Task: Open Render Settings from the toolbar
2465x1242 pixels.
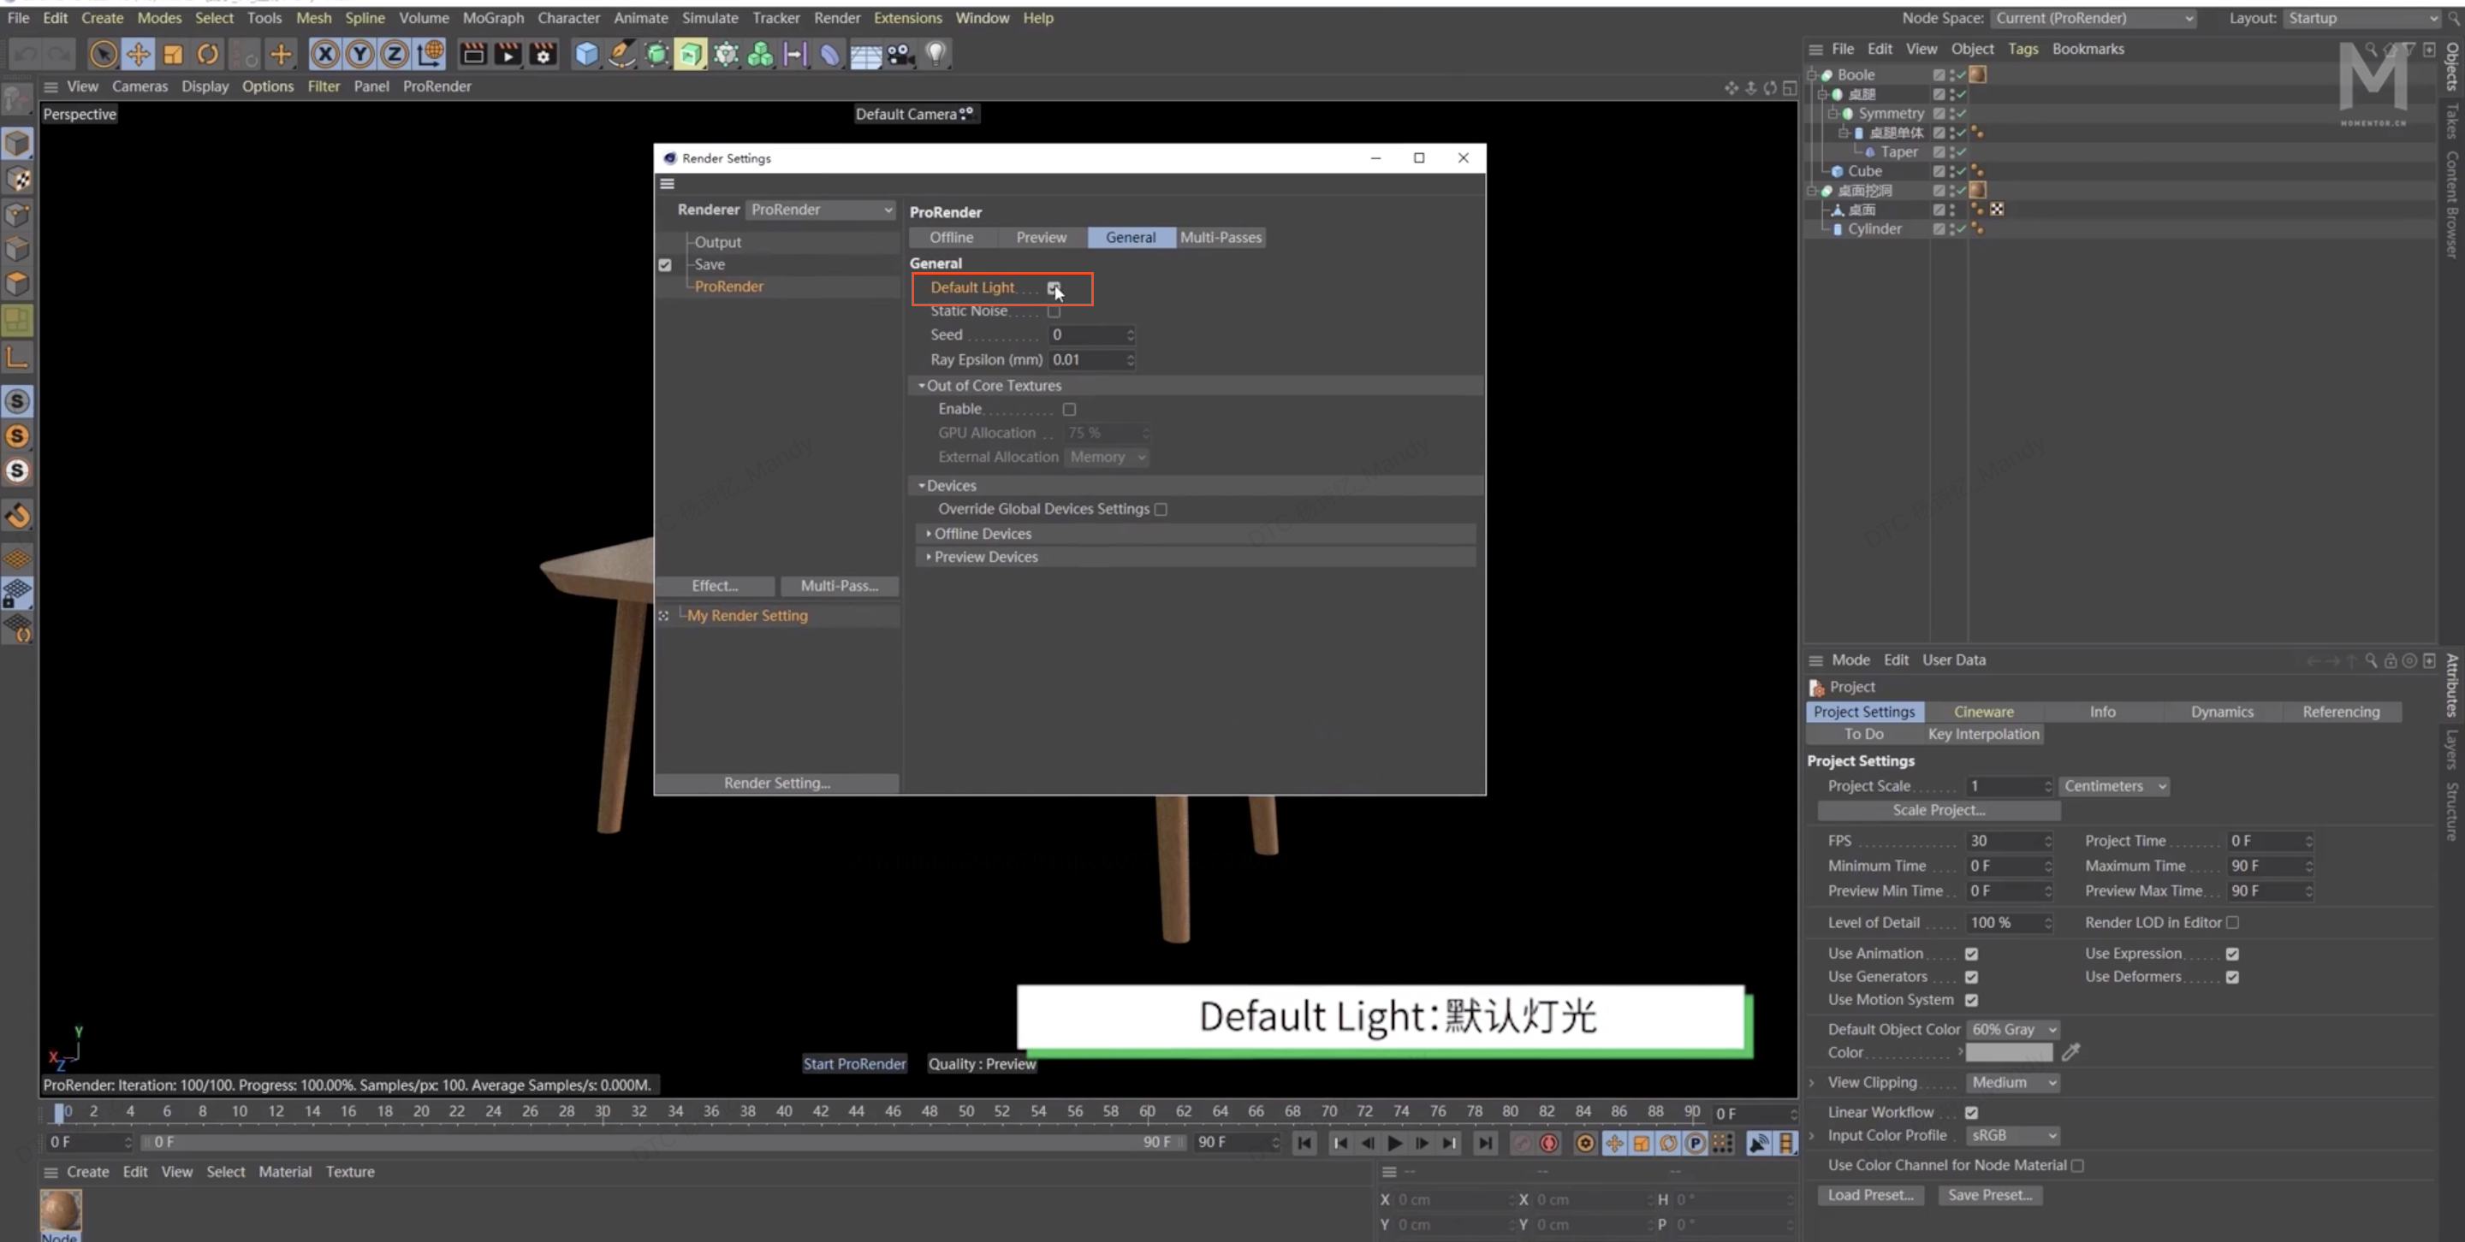Action: coord(543,55)
